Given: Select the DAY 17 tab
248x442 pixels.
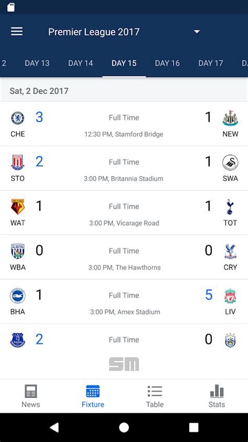Looking at the screenshot, I should pos(211,63).
